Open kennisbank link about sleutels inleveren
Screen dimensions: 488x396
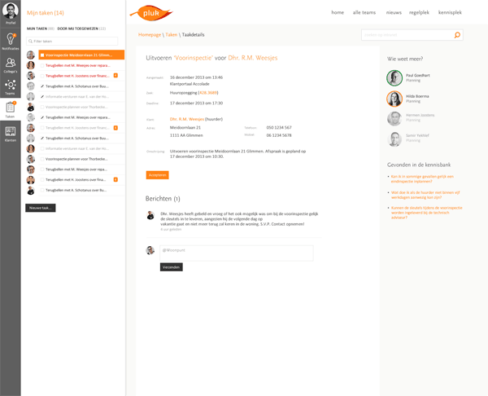click(x=426, y=213)
